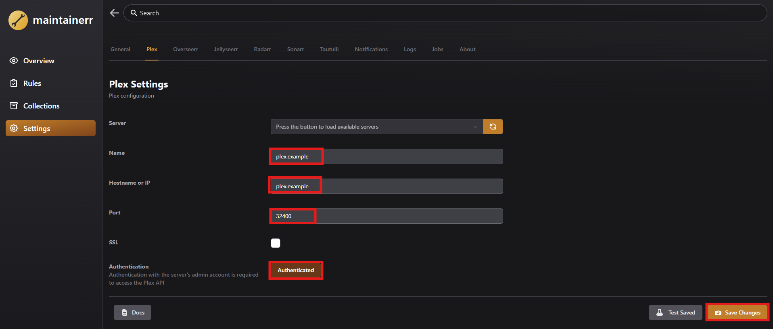The width and height of the screenshot is (773, 329).
Task: Switch to the General tab
Action: (x=120, y=49)
